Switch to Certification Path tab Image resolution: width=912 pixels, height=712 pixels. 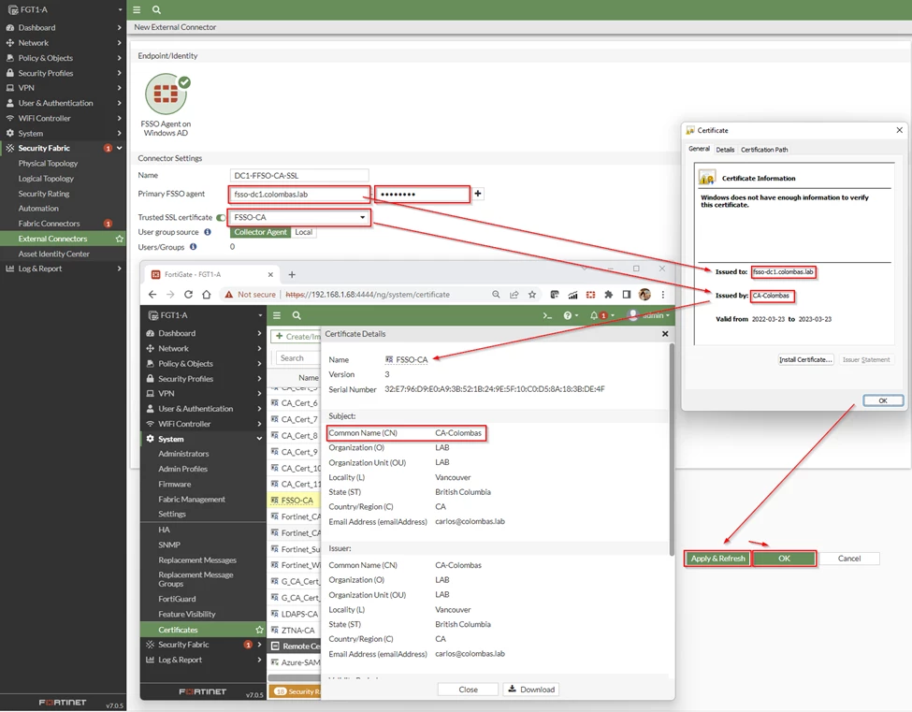[x=764, y=150]
